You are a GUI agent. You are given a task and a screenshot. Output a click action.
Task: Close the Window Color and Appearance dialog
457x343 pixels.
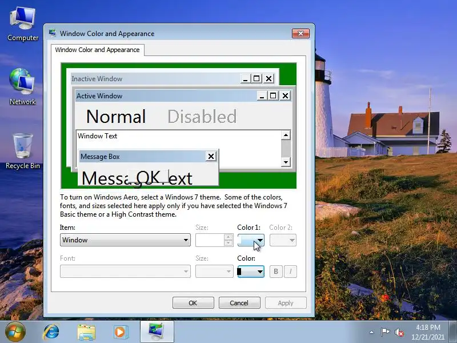301,33
